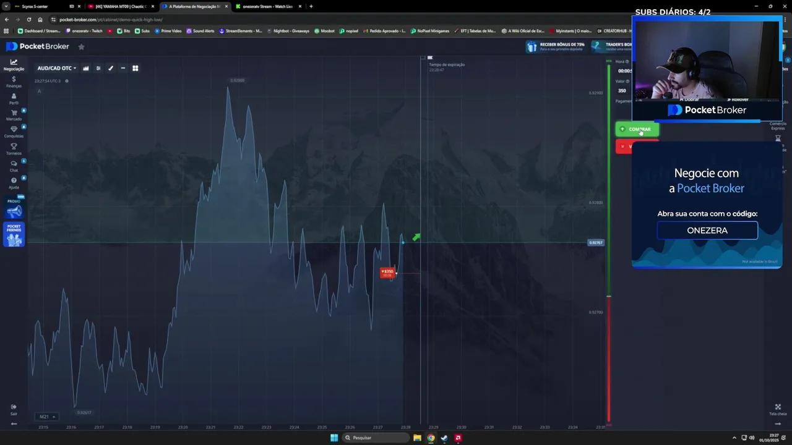Open the chart type selector icon

pyautogui.click(x=86, y=68)
